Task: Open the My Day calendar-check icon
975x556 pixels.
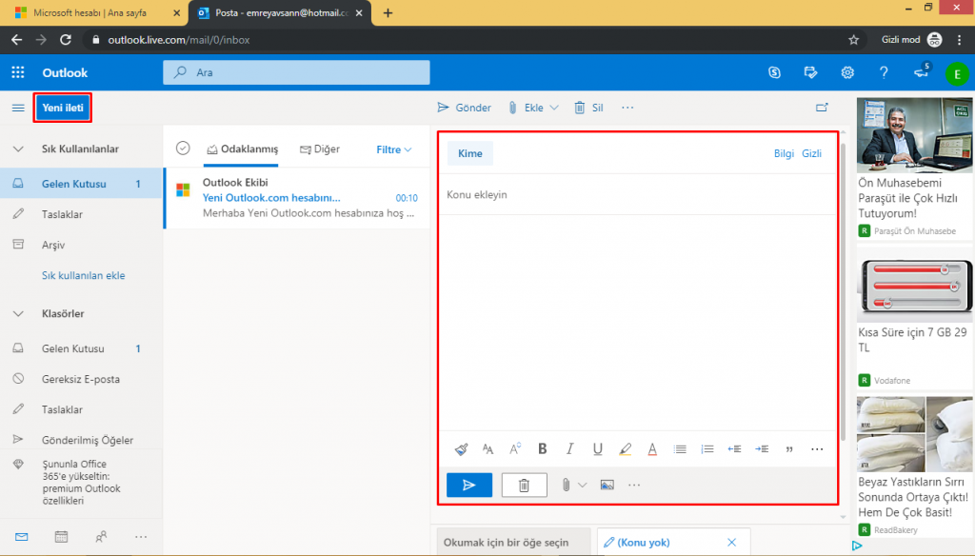Action: point(811,72)
